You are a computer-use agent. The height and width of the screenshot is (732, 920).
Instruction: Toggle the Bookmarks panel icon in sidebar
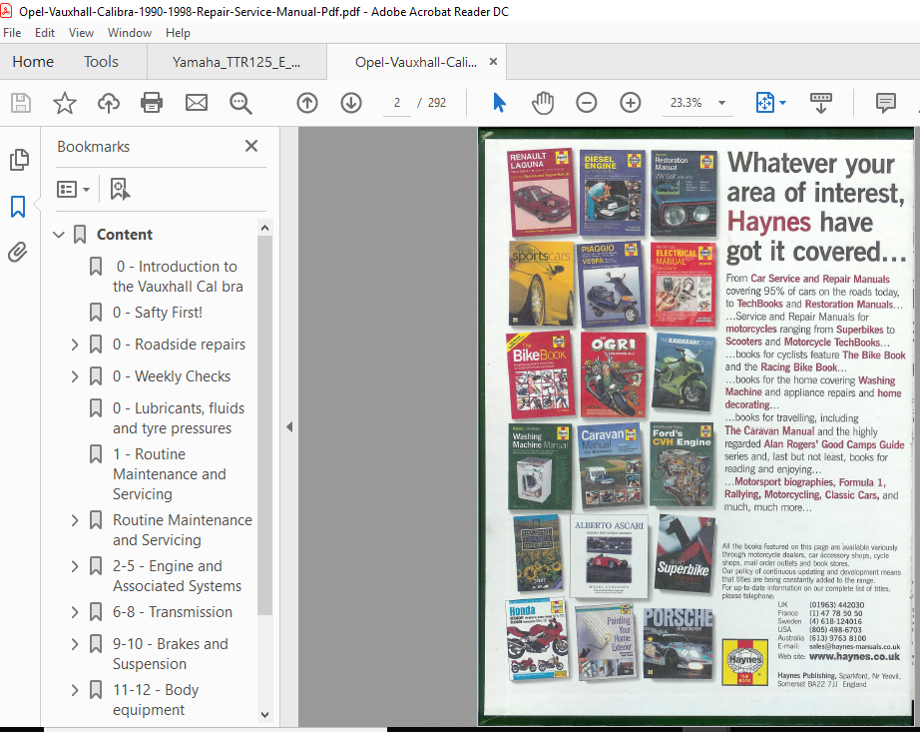18,207
